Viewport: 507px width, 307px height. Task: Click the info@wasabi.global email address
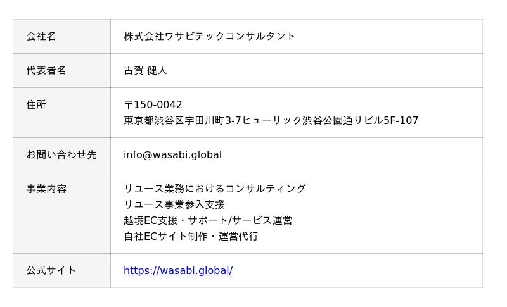point(172,154)
